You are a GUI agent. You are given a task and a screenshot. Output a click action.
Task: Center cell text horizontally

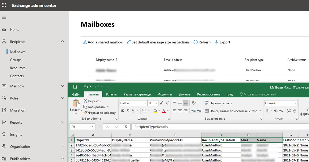tap(180, 111)
